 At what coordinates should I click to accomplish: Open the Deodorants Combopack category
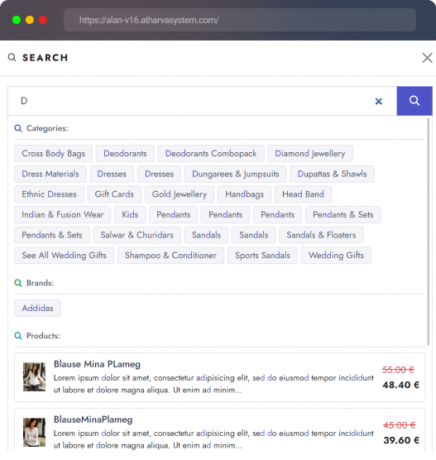pyautogui.click(x=211, y=153)
